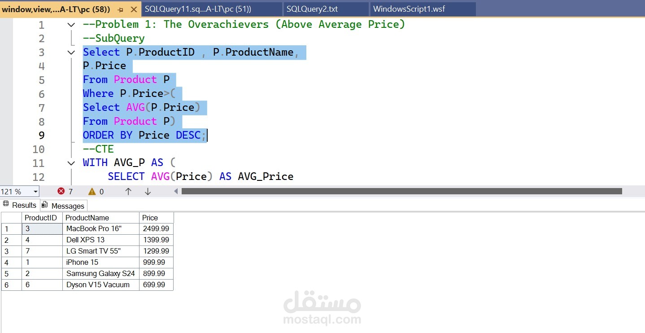Click the '--SubQuery' comment on line 2
The width and height of the screenshot is (645, 333).
tap(114, 39)
